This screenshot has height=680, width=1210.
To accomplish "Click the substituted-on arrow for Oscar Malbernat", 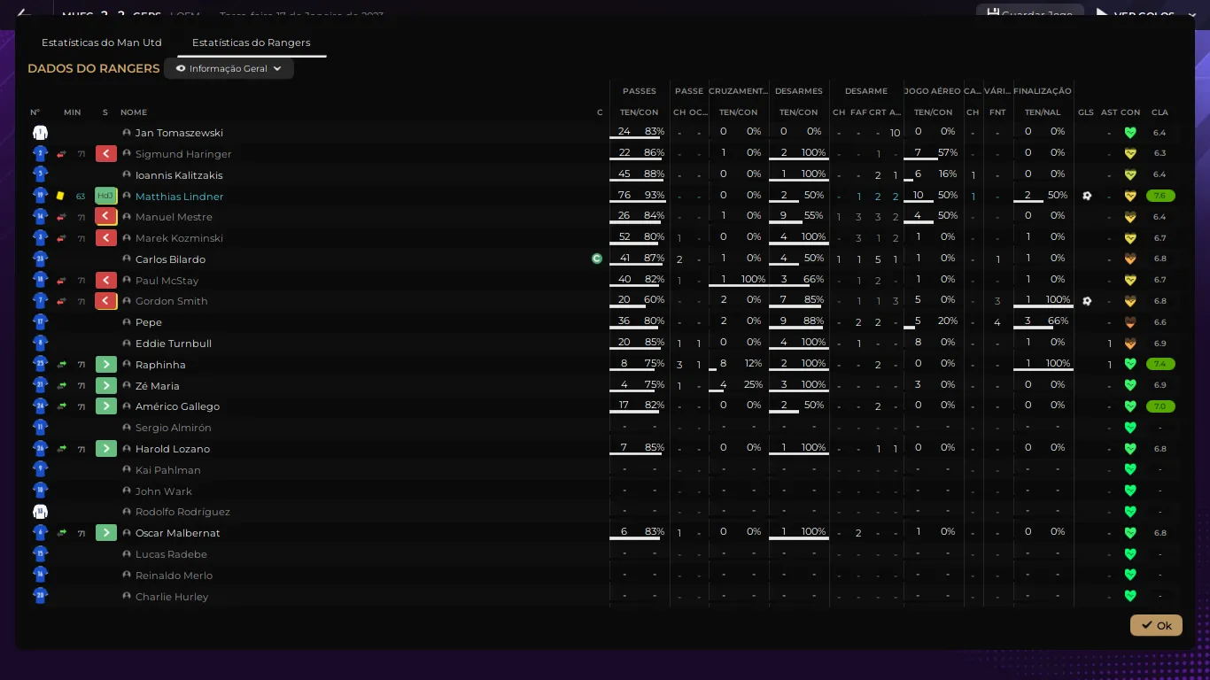I will [106, 533].
